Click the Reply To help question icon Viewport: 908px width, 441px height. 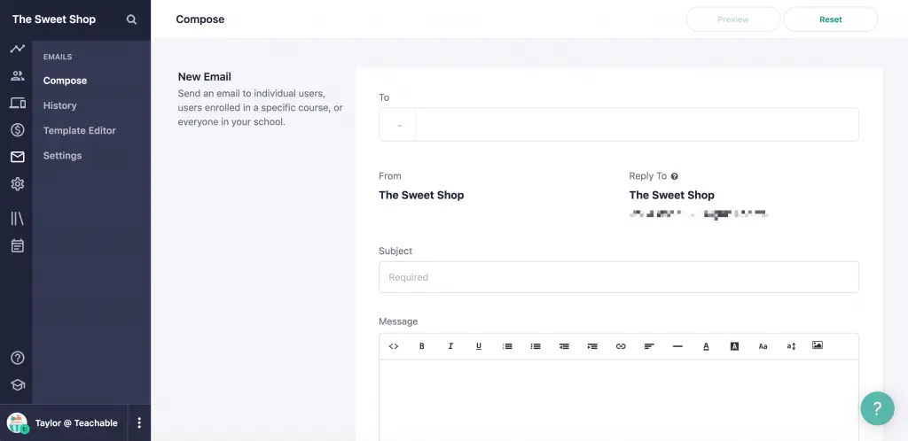(675, 176)
